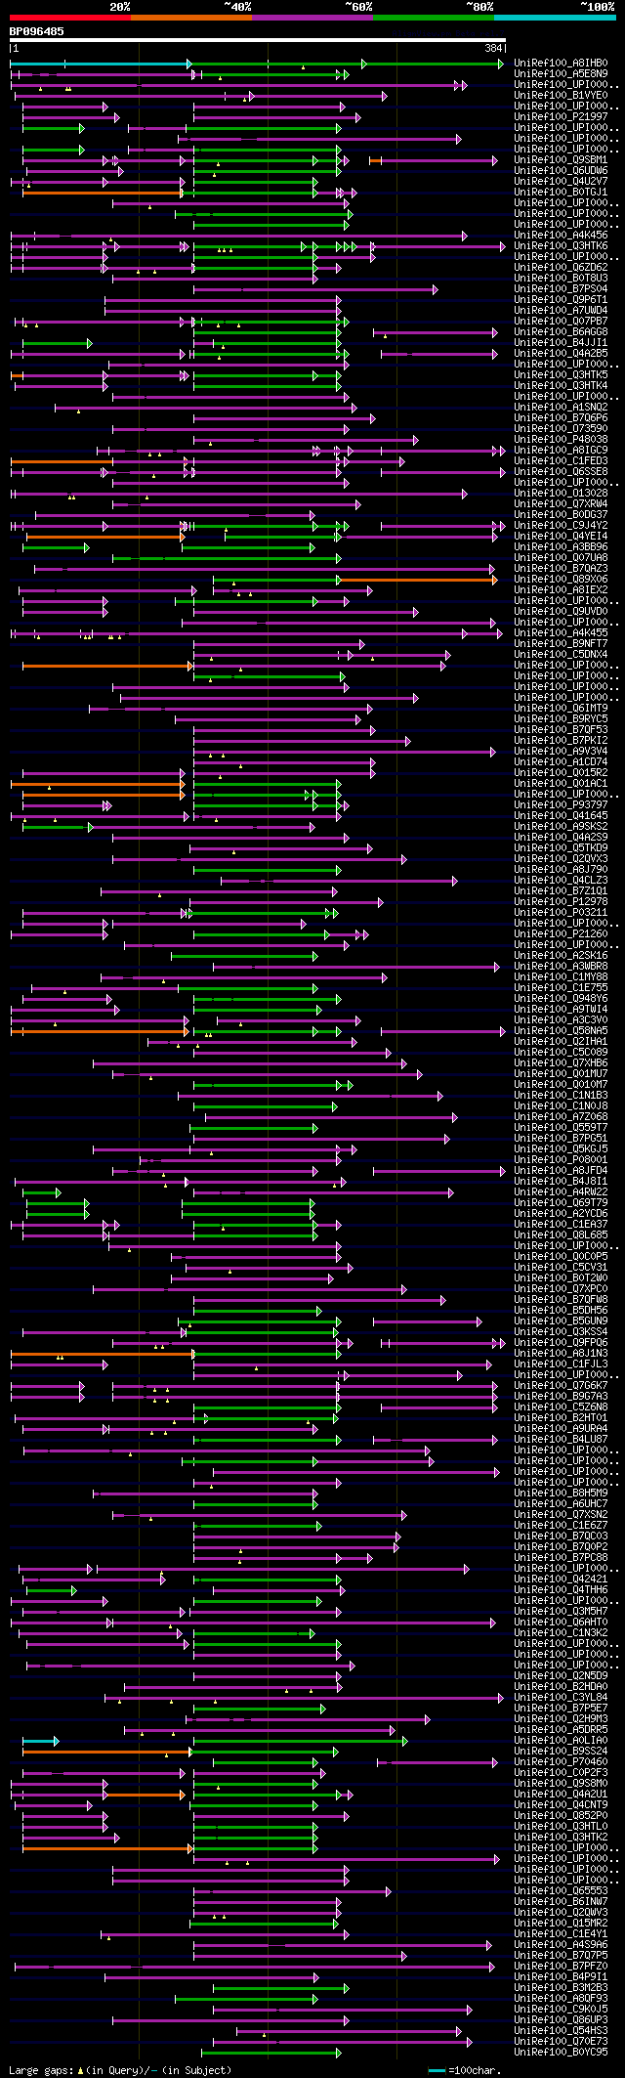Screen dimensions: 625x2078
Task: Select the UniRef100_Q89X06 label
Action: tap(561, 580)
